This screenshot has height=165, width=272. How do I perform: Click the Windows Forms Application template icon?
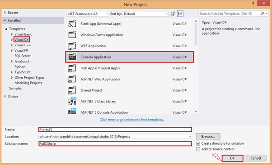[72, 35]
